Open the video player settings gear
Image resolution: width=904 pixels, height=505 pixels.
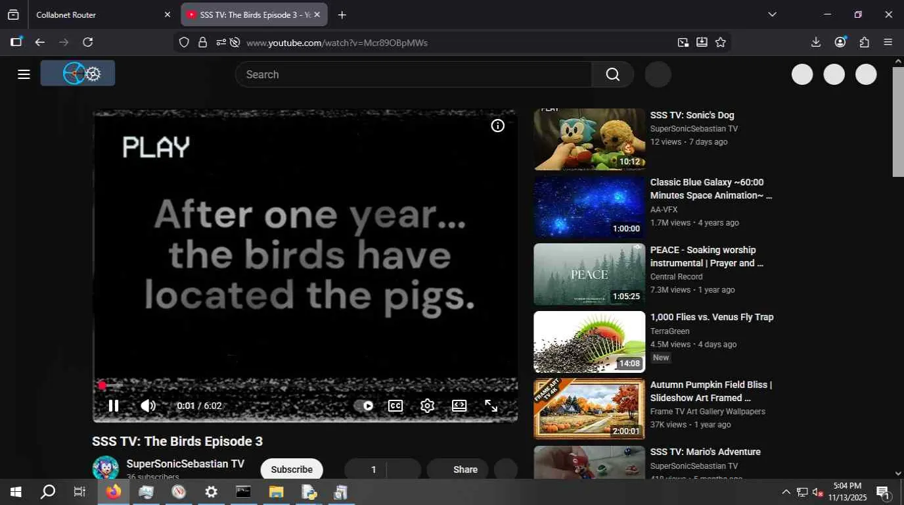pyautogui.click(x=427, y=406)
